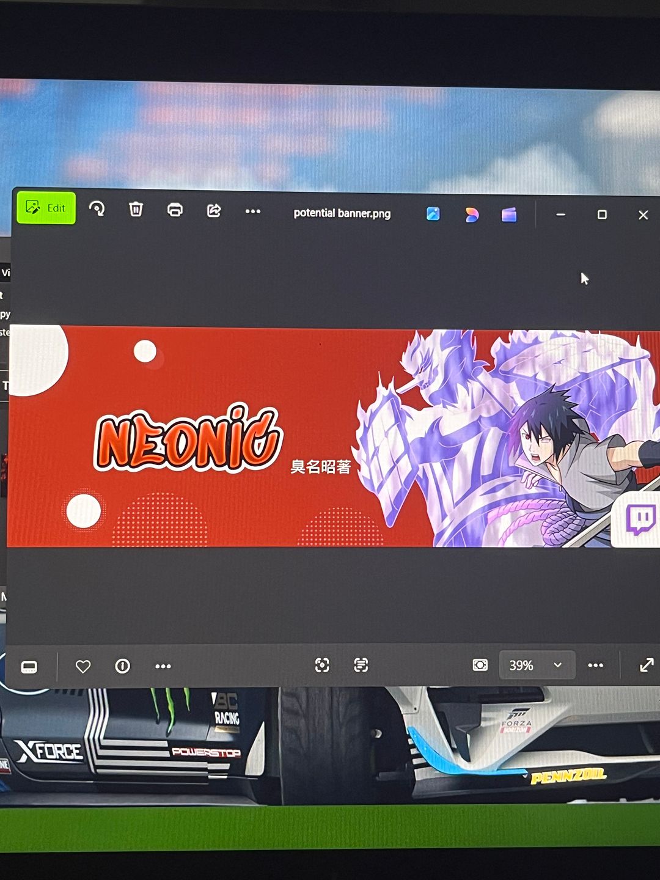Open more options beside the info icon
Screen dimensions: 660x880
[x=163, y=666]
